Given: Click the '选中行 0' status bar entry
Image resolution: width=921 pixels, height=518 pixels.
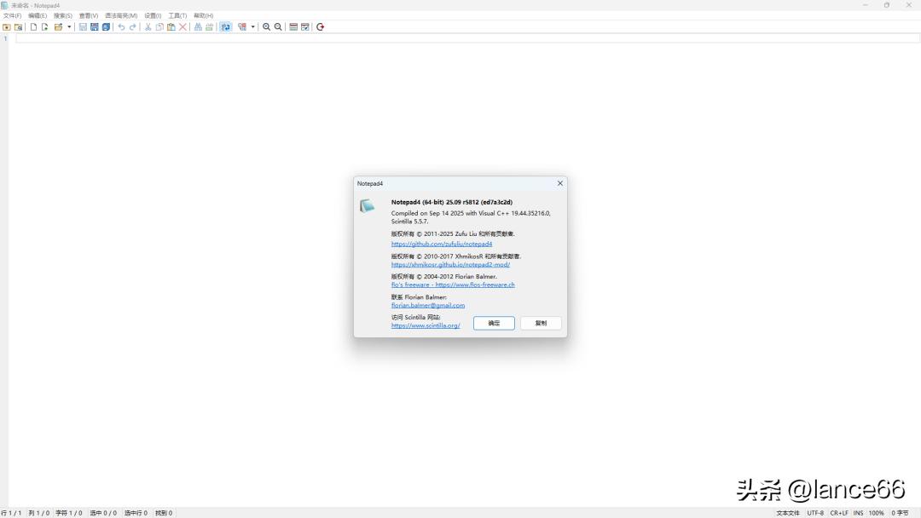Looking at the screenshot, I should coord(136,513).
